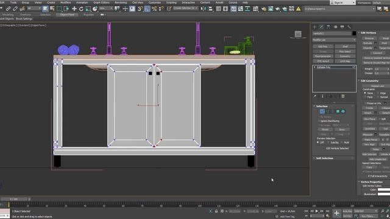
Task: Set Constraints to Edge
Action: (x=378, y=93)
